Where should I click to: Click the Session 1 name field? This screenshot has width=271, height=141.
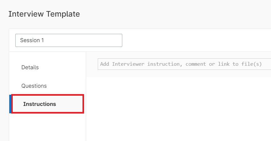68,41
